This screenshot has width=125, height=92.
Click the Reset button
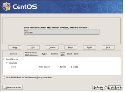tap(71, 47)
